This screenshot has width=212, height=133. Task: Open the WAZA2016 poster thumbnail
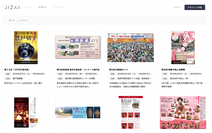pos(130,112)
